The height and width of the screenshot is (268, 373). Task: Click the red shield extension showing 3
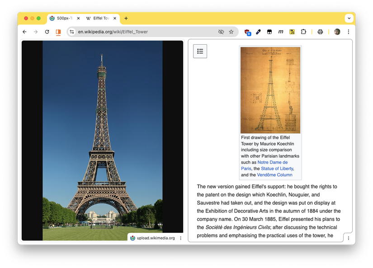[x=247, y=32]
